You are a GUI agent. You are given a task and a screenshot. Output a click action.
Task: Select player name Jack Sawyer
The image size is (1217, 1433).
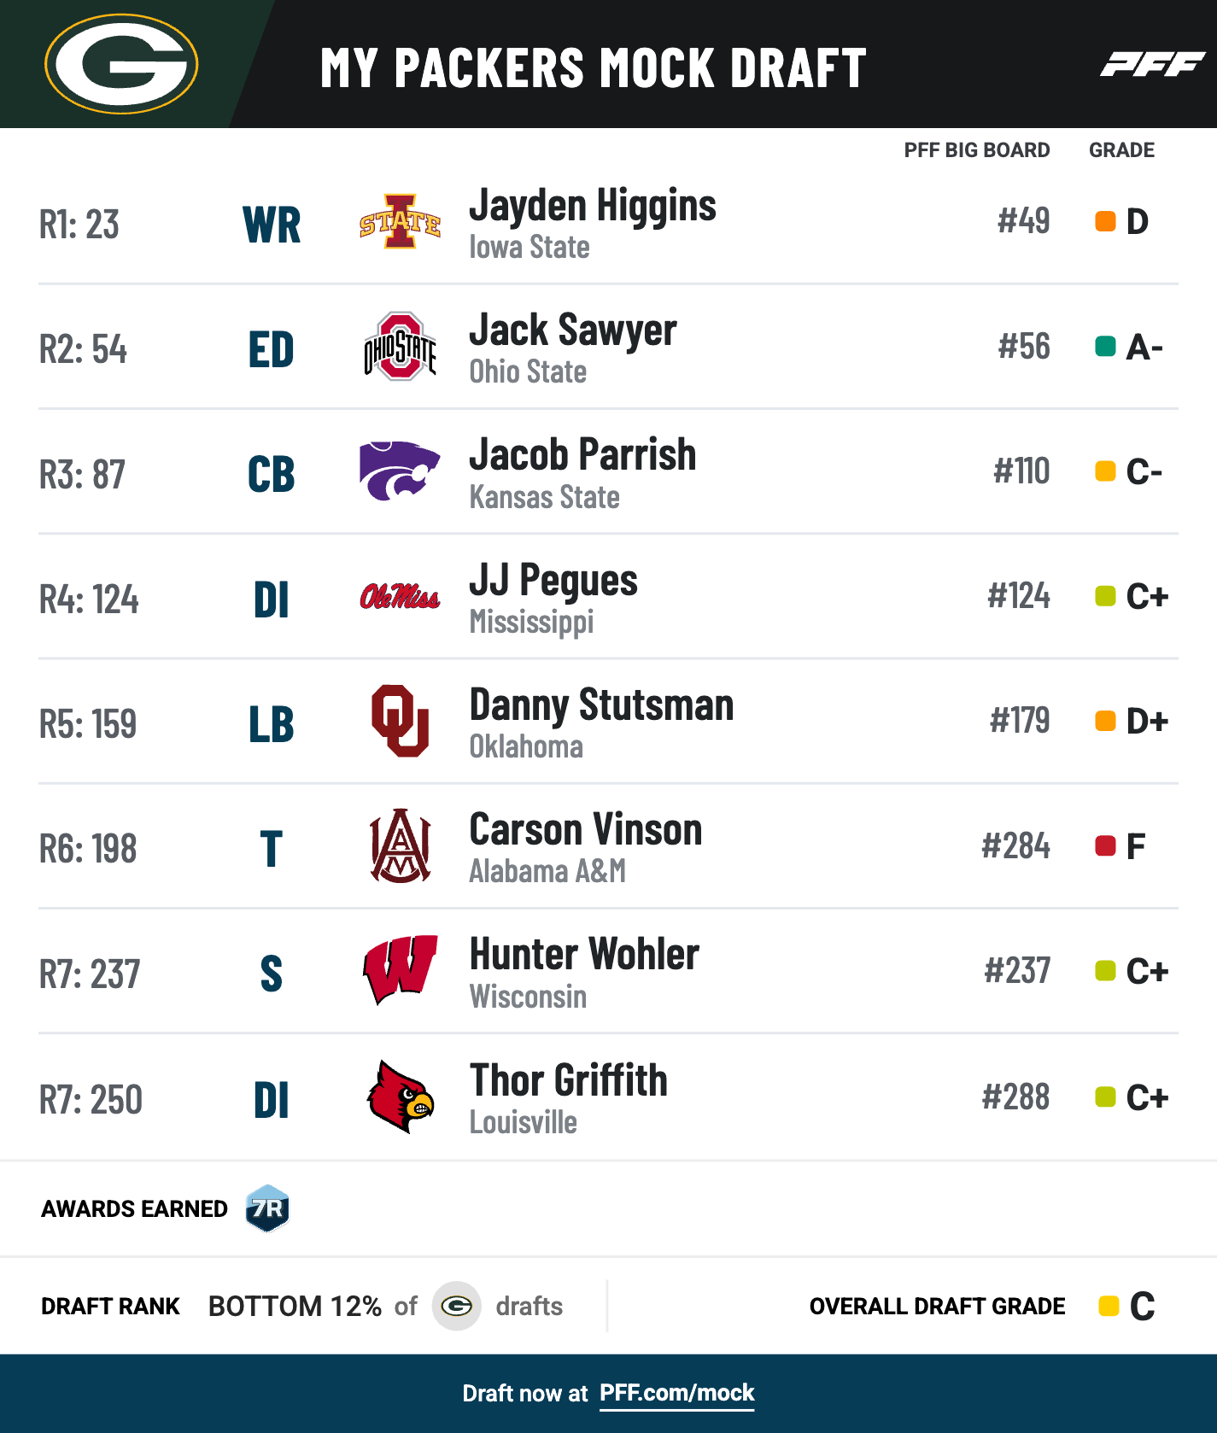coord(573,331)
